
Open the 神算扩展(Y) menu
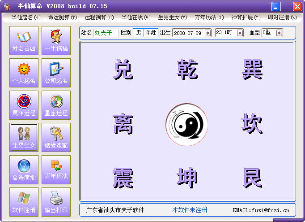coord(246,17)
